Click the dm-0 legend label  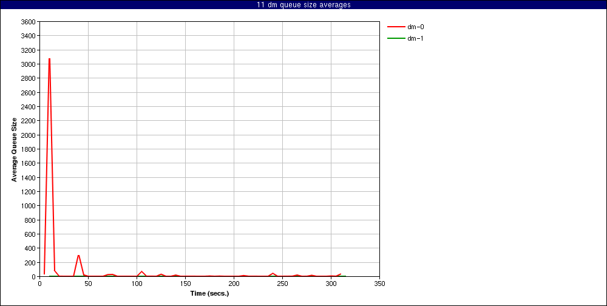pos(415,27)
